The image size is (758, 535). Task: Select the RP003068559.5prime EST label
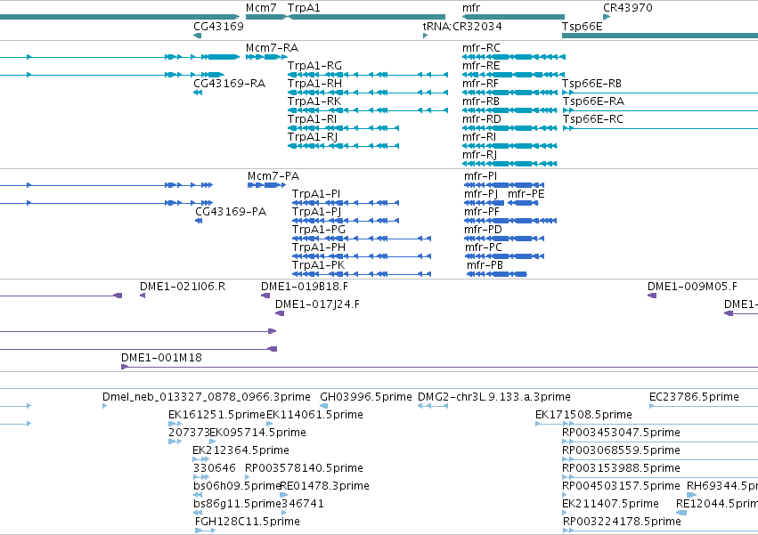621,450
